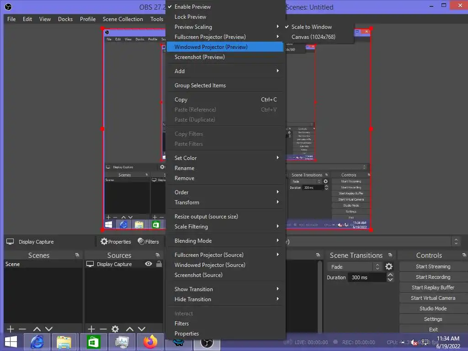Click the taskbar clock showing 11:34 AM
468x351 pixels.
click(x=448, y=342)
